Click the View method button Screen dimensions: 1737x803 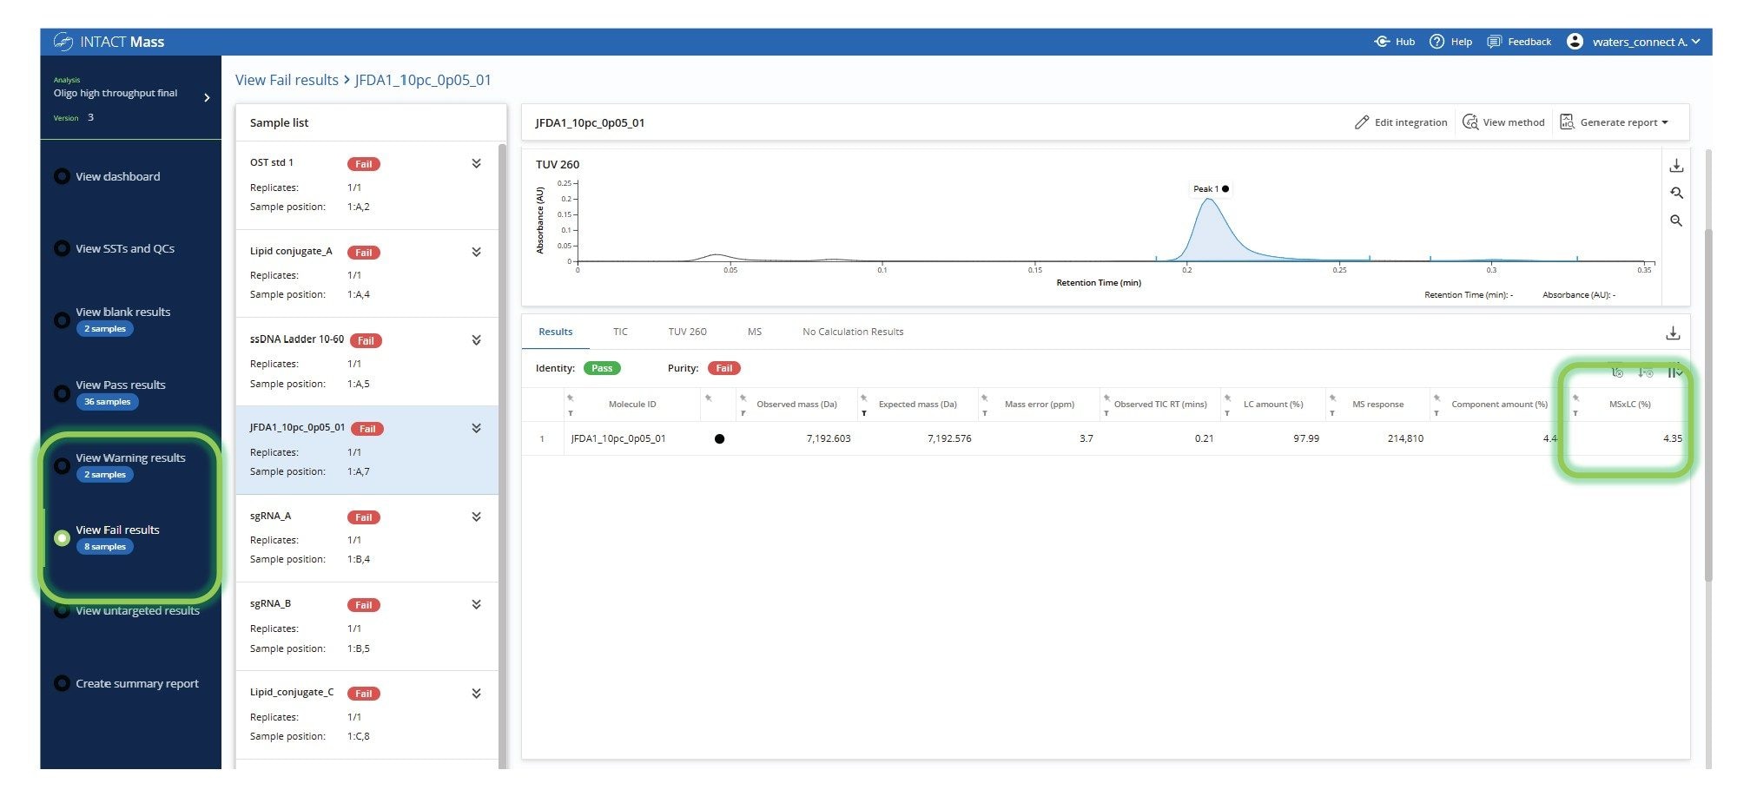[1503, 122]
